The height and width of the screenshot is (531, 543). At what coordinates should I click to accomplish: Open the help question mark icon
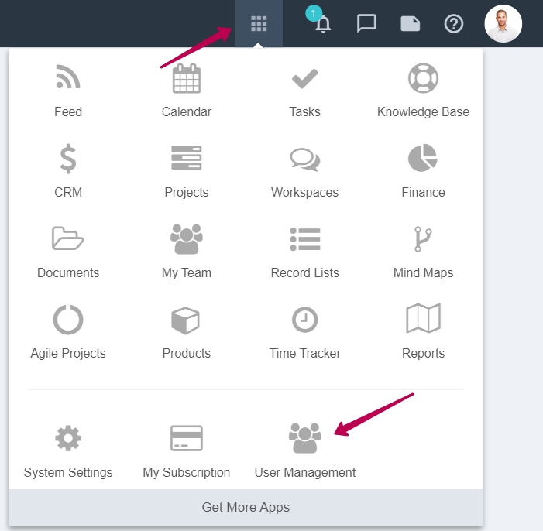click(x=454, y=24)
